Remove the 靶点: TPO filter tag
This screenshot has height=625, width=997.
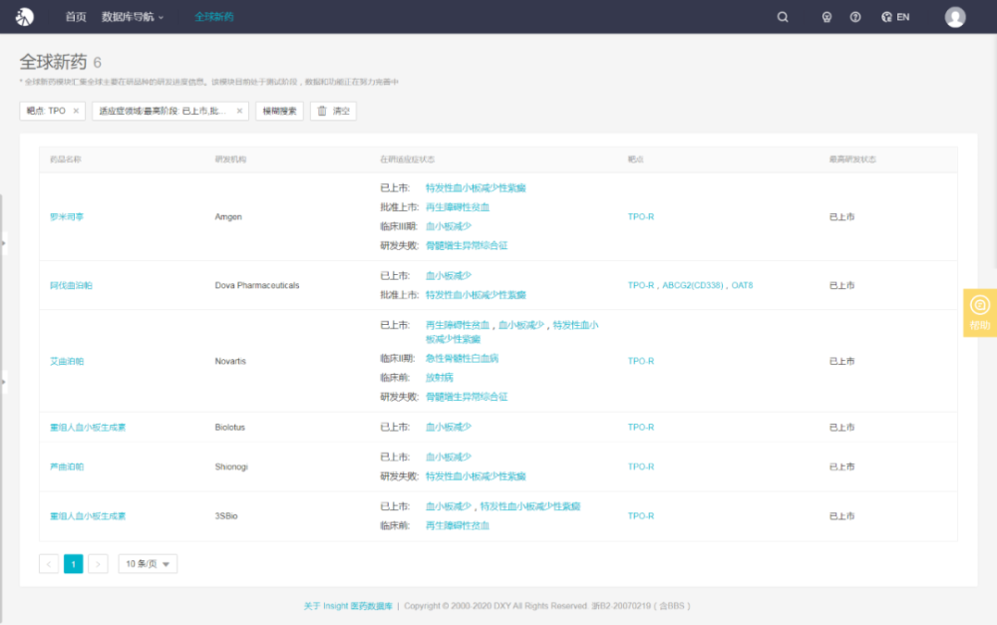tap(76, 112)
